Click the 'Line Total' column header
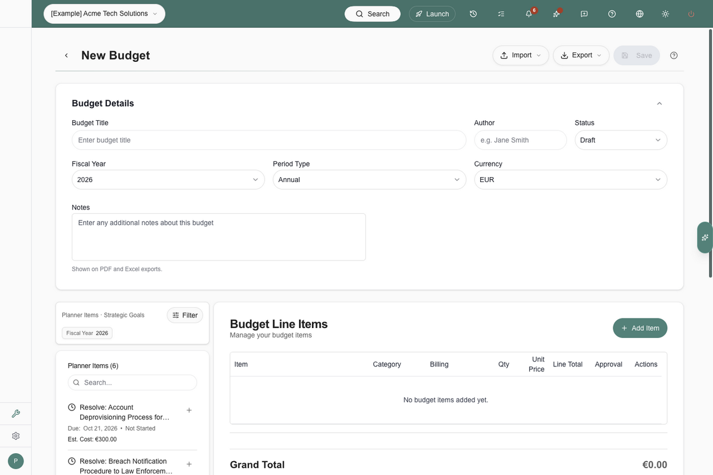Viewport: 713px width, 475px height. tap(568, 364)
